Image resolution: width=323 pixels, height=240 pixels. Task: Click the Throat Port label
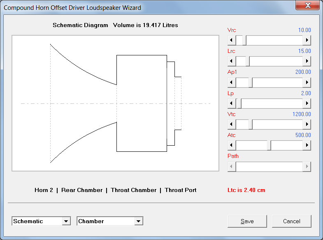(x=181, y=190)
